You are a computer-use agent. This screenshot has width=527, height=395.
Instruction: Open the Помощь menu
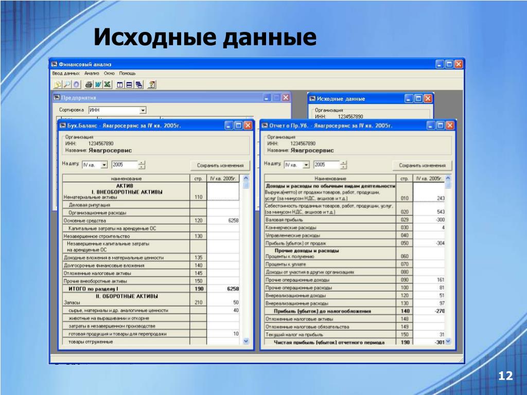pos(127,73)
